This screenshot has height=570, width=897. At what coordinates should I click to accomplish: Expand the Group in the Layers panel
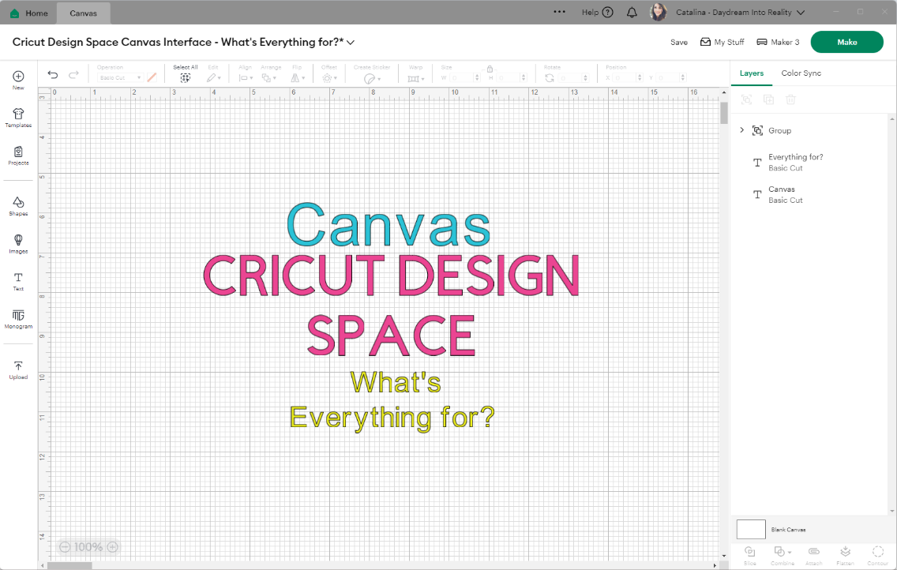[x=741, y=130]
